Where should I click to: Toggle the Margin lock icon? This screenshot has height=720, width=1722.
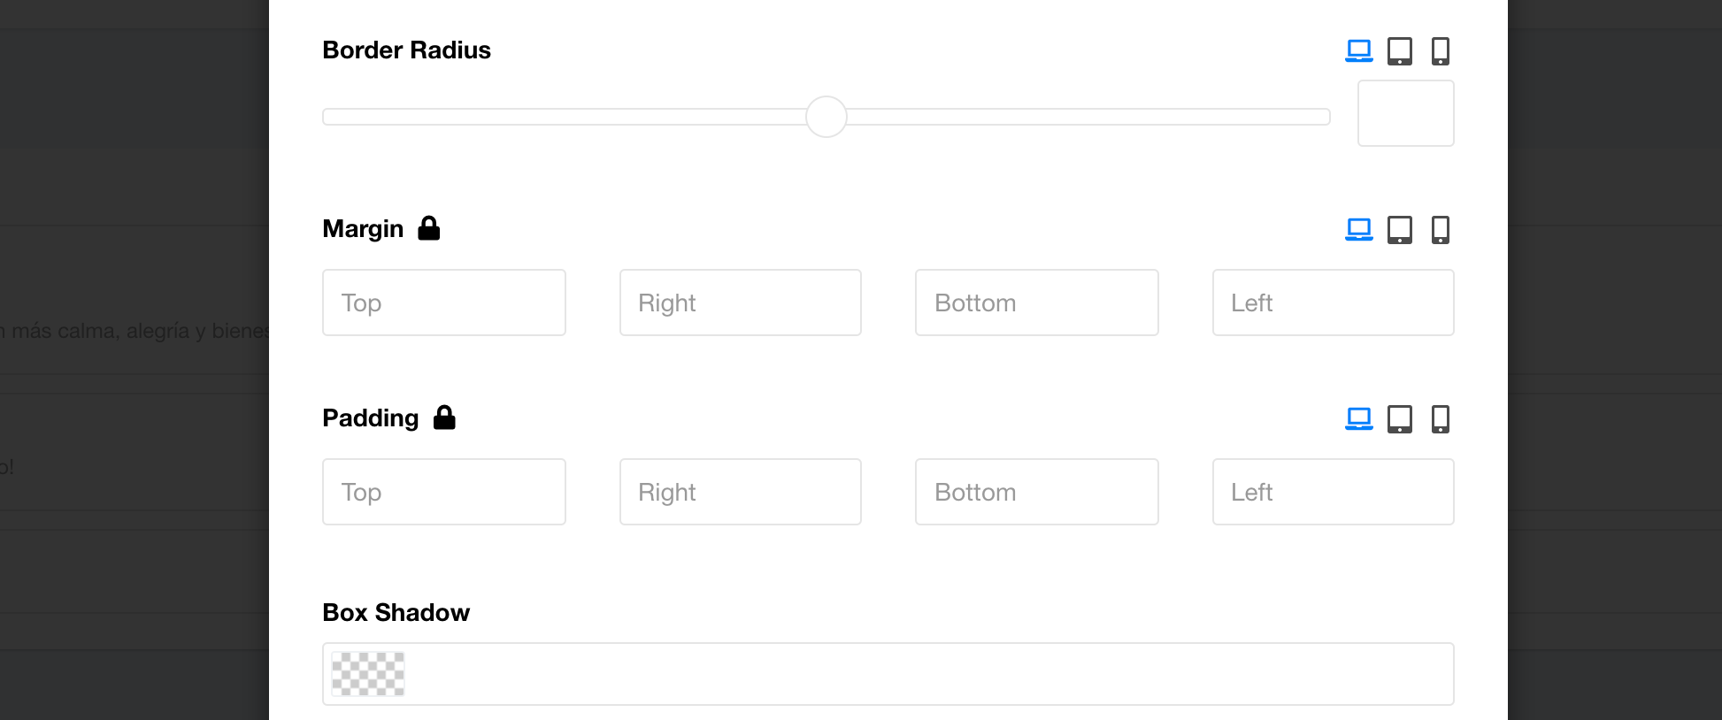[x=429, y=228]
